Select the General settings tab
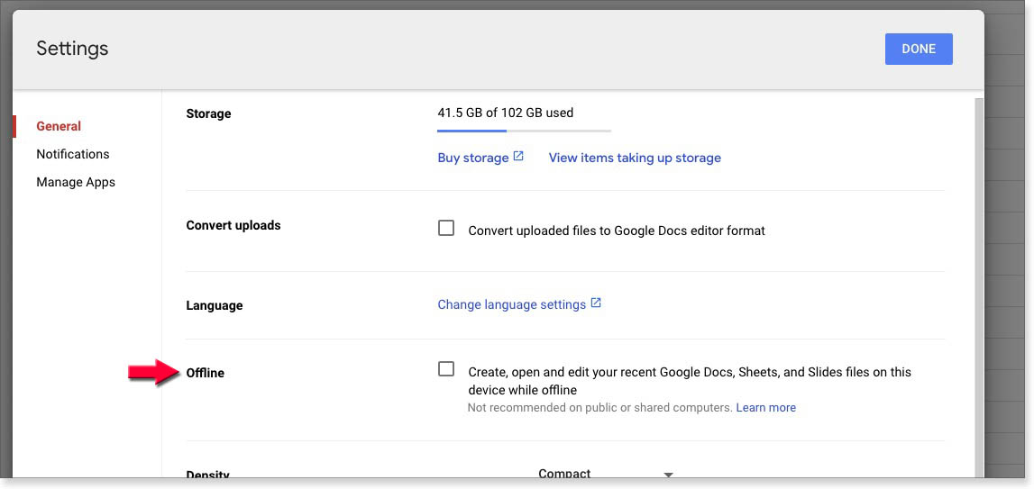 (x=59, y=126)
